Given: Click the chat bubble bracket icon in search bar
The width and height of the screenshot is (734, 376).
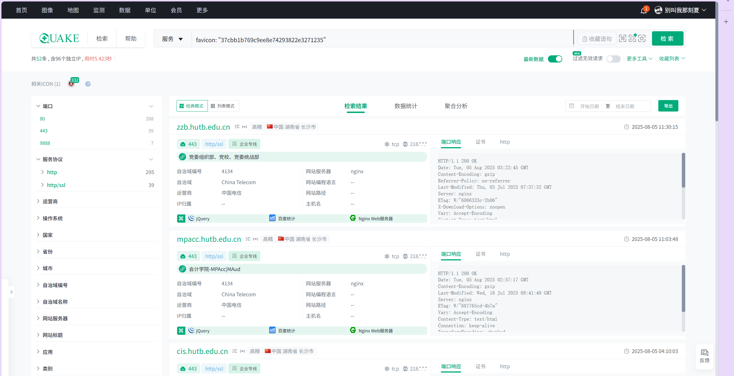Looking at the screenshot, I should tap(632, 38).
